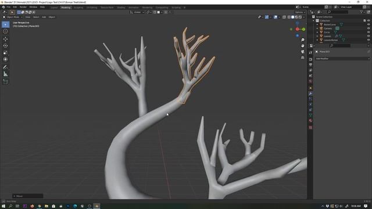Collapse the Collection in the outliner
This screenshot has height=209, width=372.
coord(314,21)
